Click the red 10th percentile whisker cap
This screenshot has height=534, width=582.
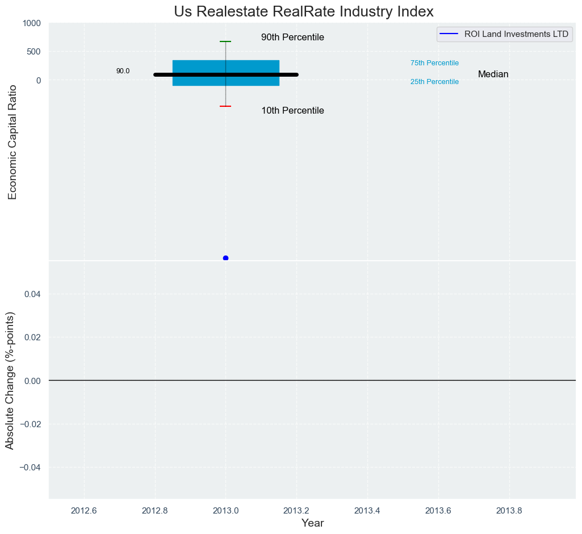click(225, 106)
